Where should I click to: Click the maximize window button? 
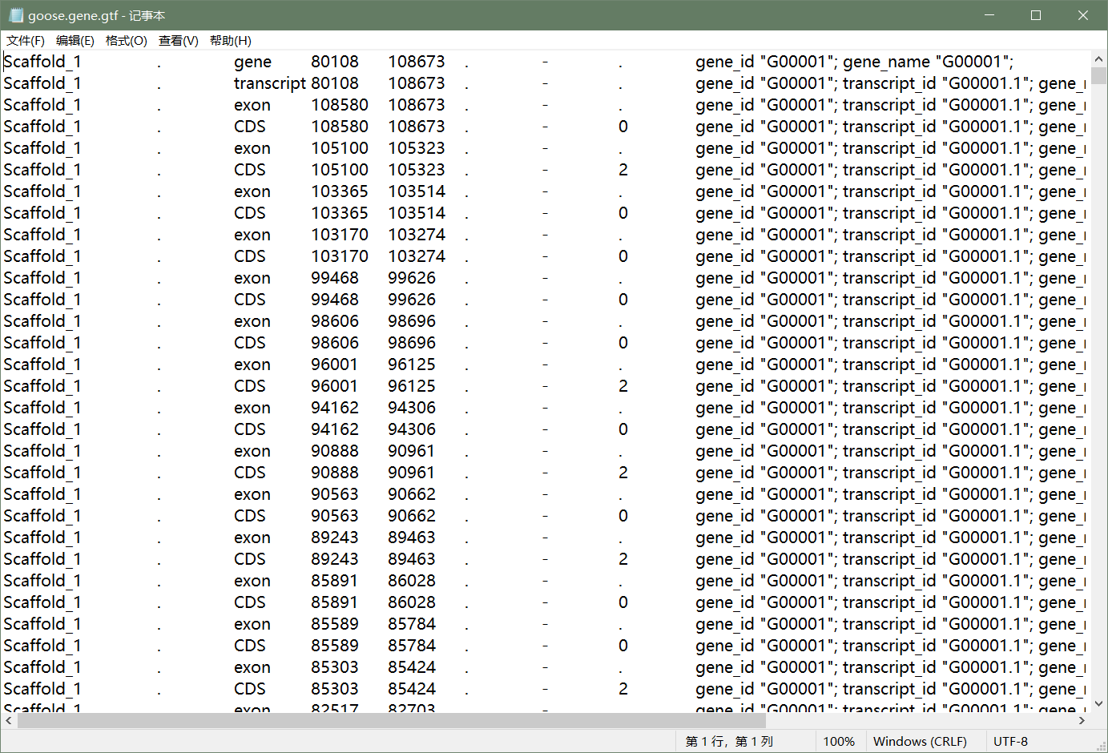click(1035, 14)
